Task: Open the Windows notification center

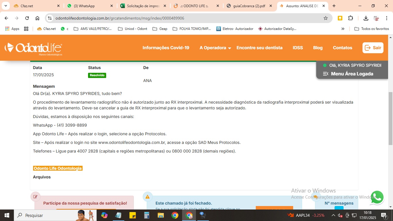Action: pyautogui.click(x=384, y=215)
